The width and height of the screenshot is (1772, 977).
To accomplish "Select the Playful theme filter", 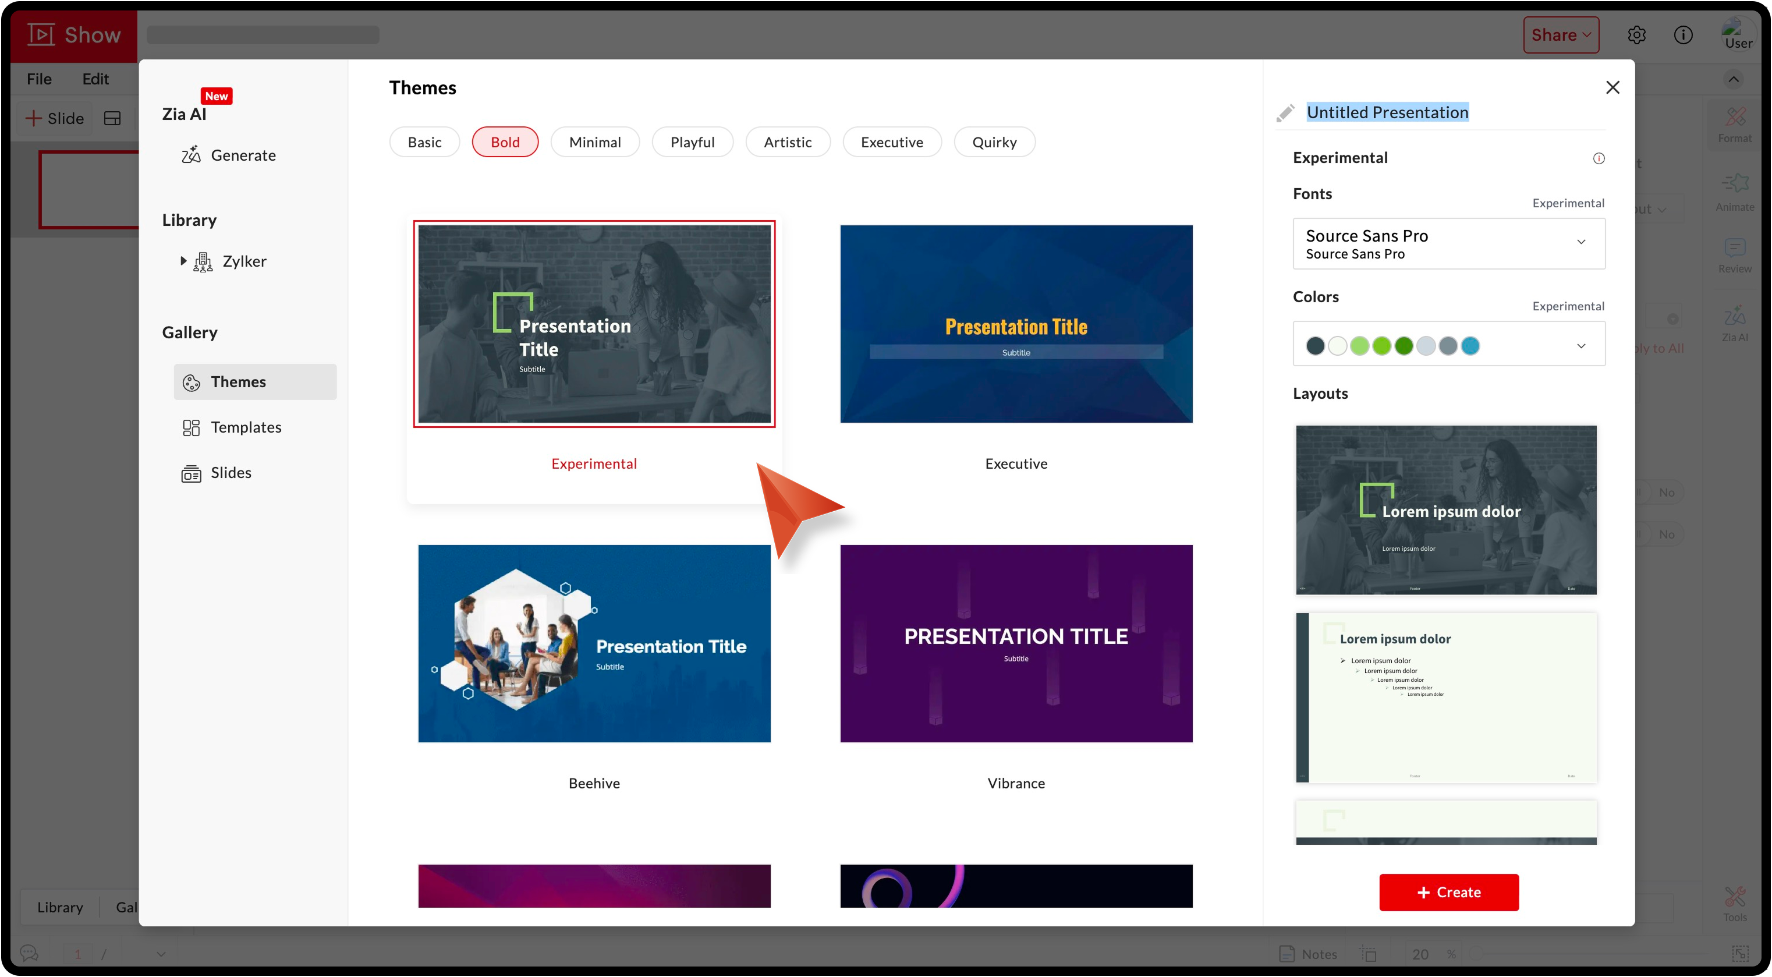I will [692, 143].
